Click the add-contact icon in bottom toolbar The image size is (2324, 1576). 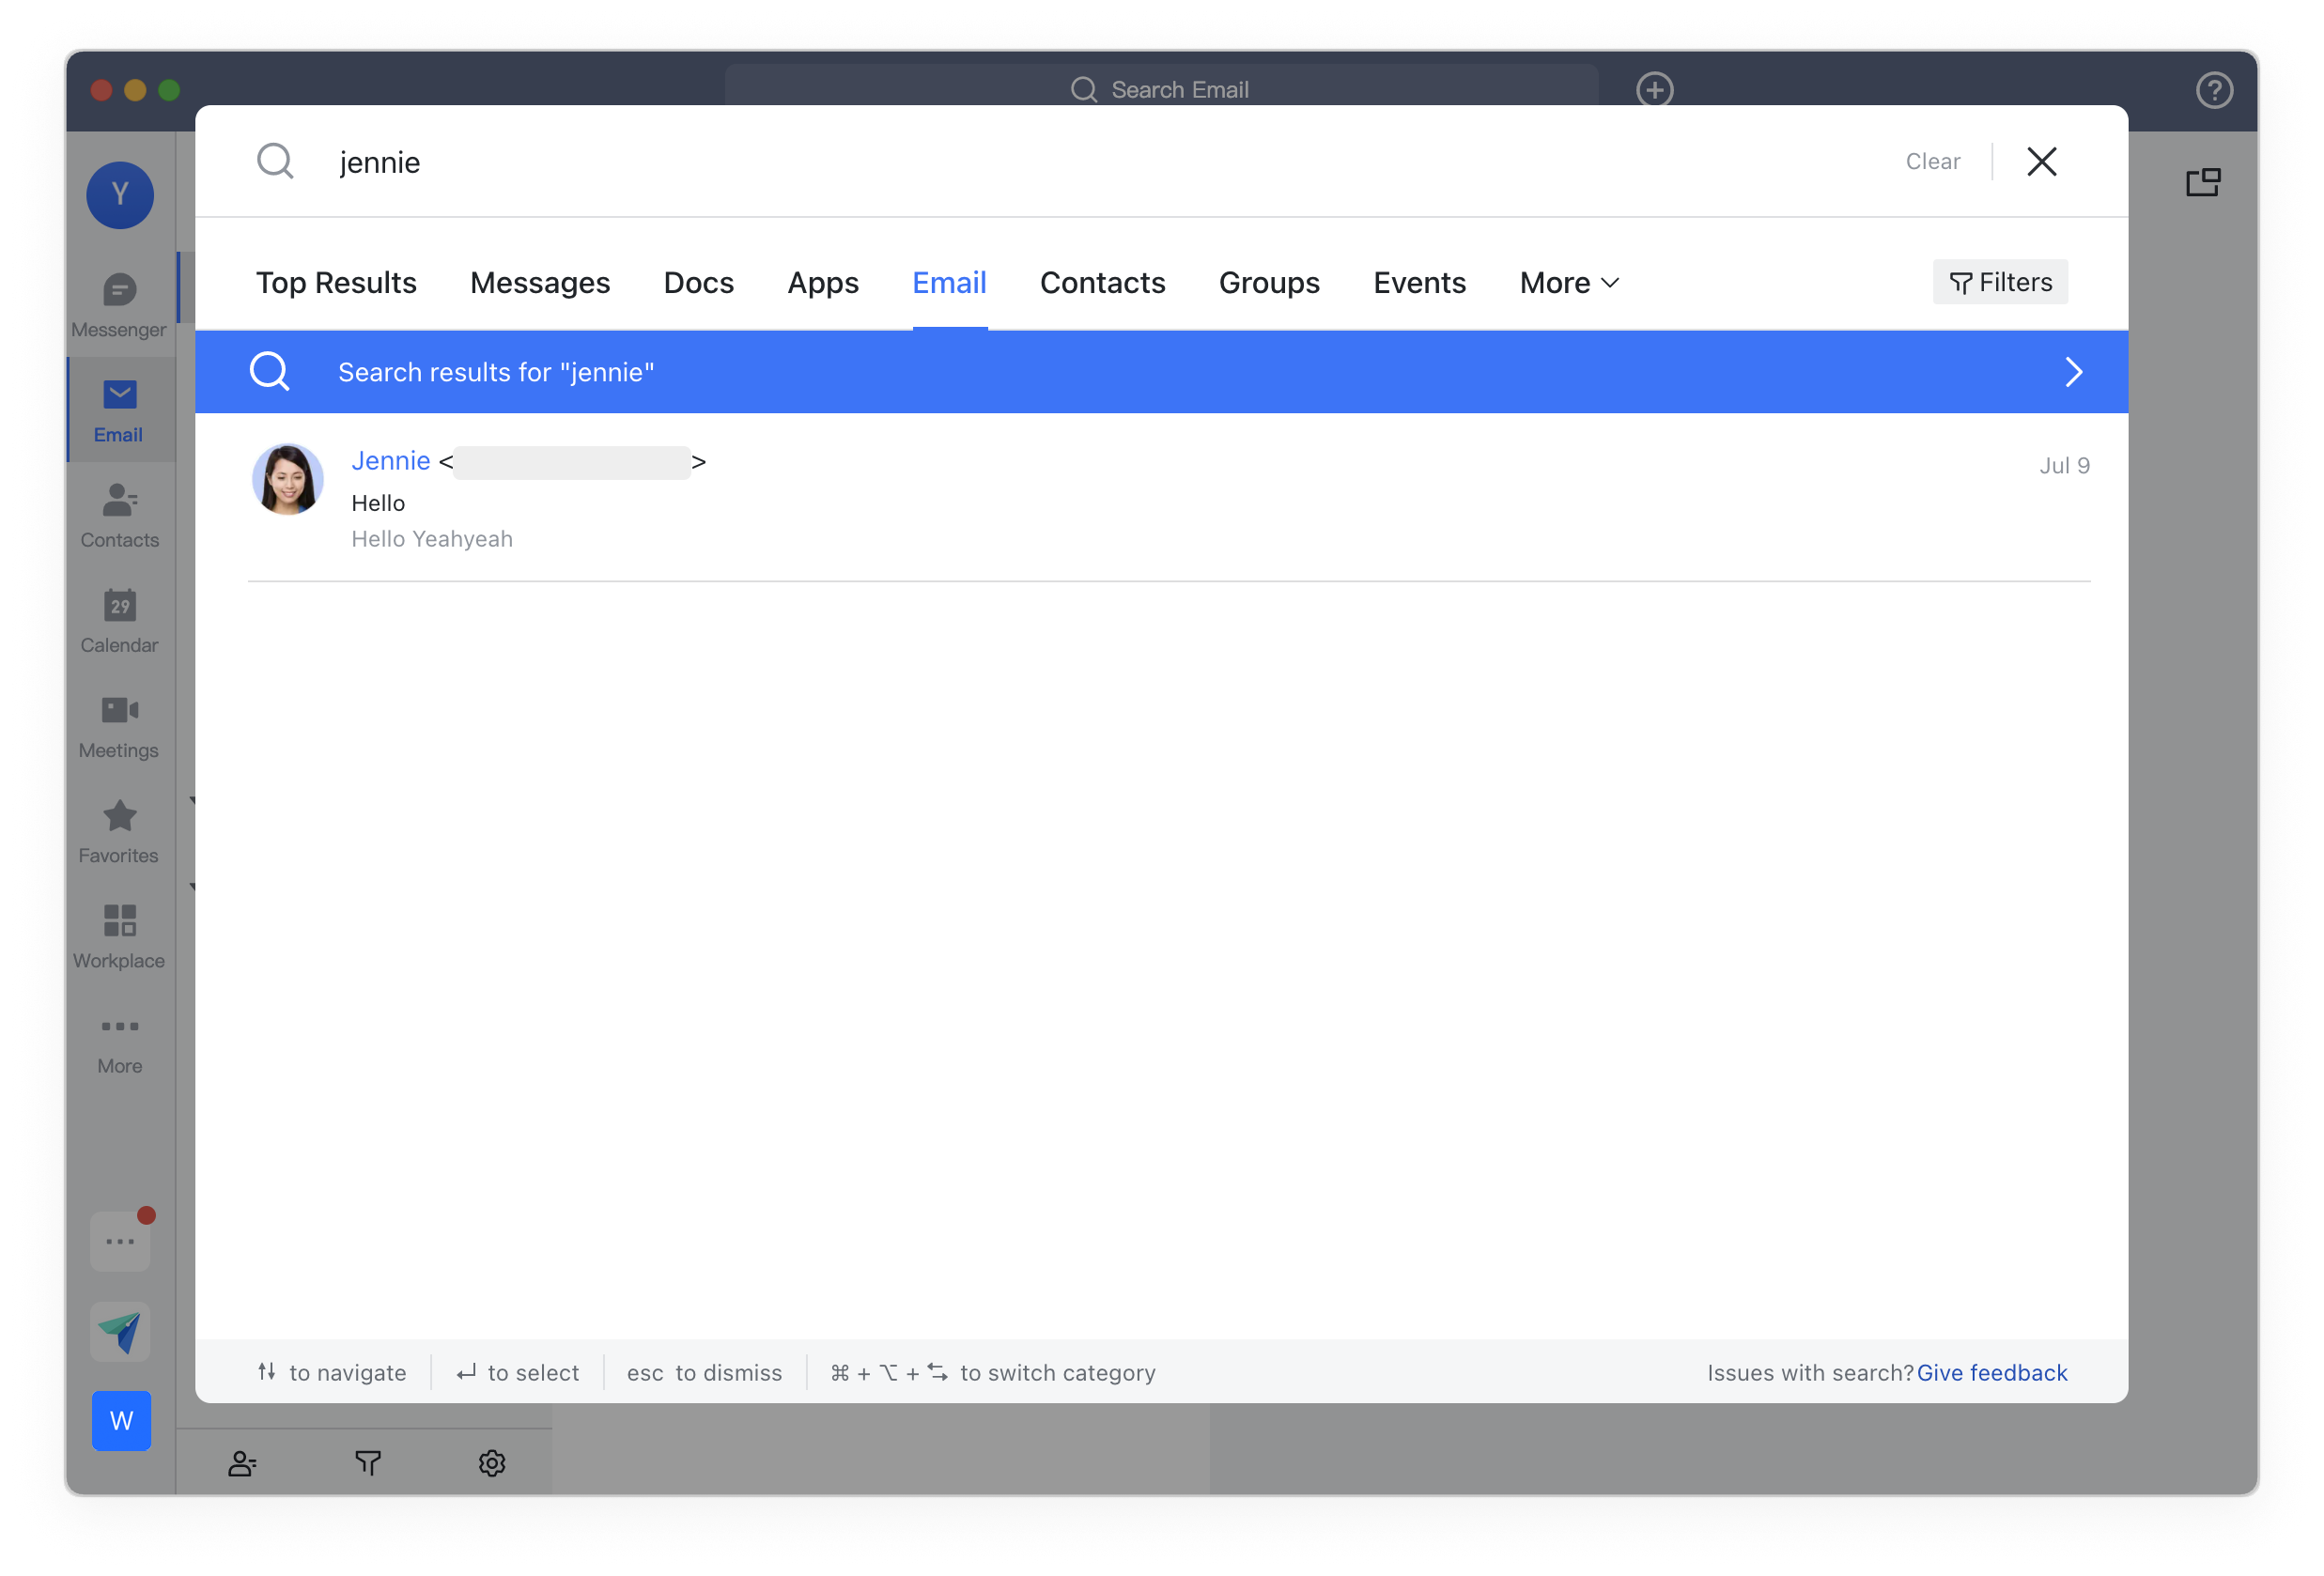[243, 1463]
